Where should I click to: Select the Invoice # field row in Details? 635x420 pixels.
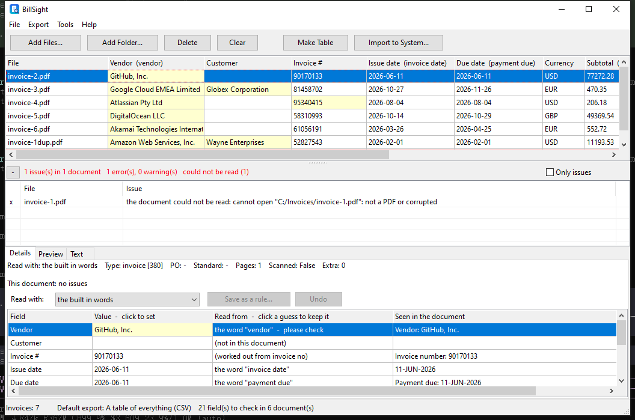tap(312, 356)
